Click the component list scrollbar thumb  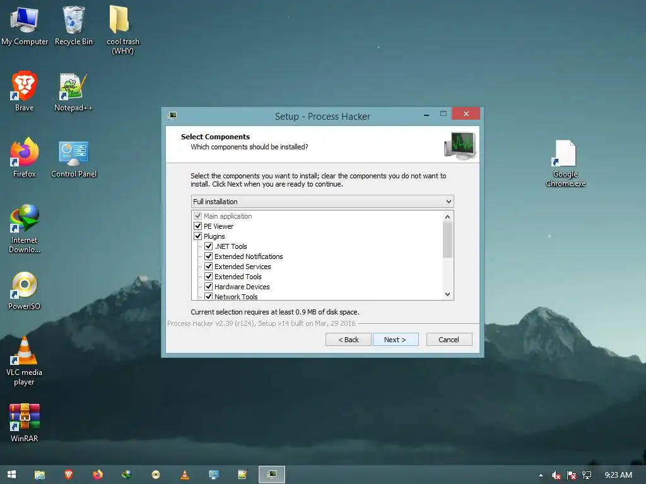[x=447, y=240]
